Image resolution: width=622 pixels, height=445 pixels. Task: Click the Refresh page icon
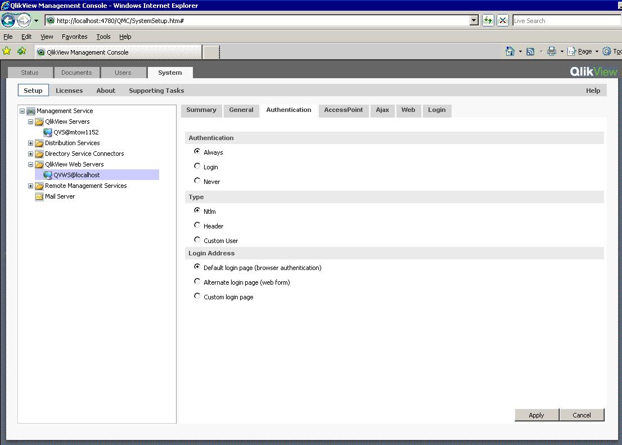[488, 20]
